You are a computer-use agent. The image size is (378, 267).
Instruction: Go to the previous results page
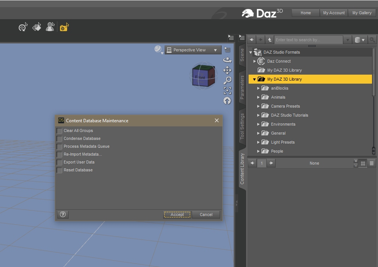pos(252,163)
